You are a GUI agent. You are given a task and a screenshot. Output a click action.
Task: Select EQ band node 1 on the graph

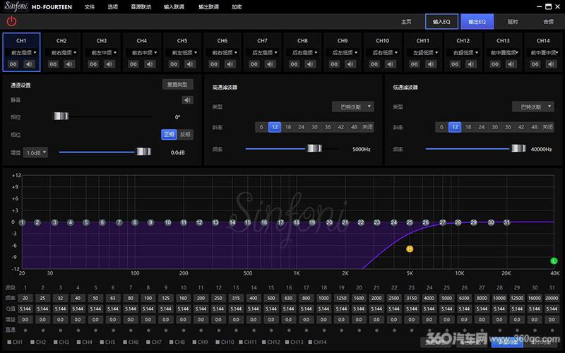coord(22,222)
